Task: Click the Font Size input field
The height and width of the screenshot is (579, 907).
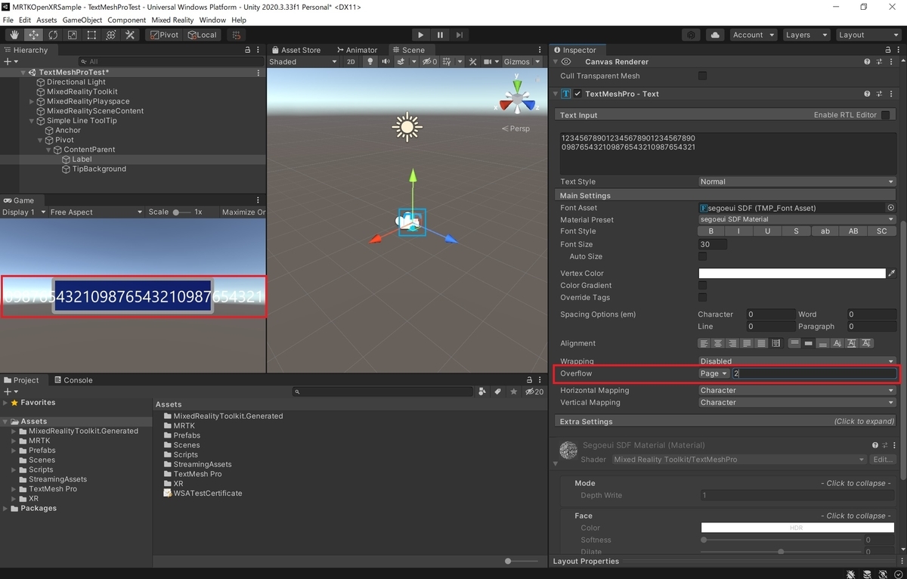Action: [713, 244]
